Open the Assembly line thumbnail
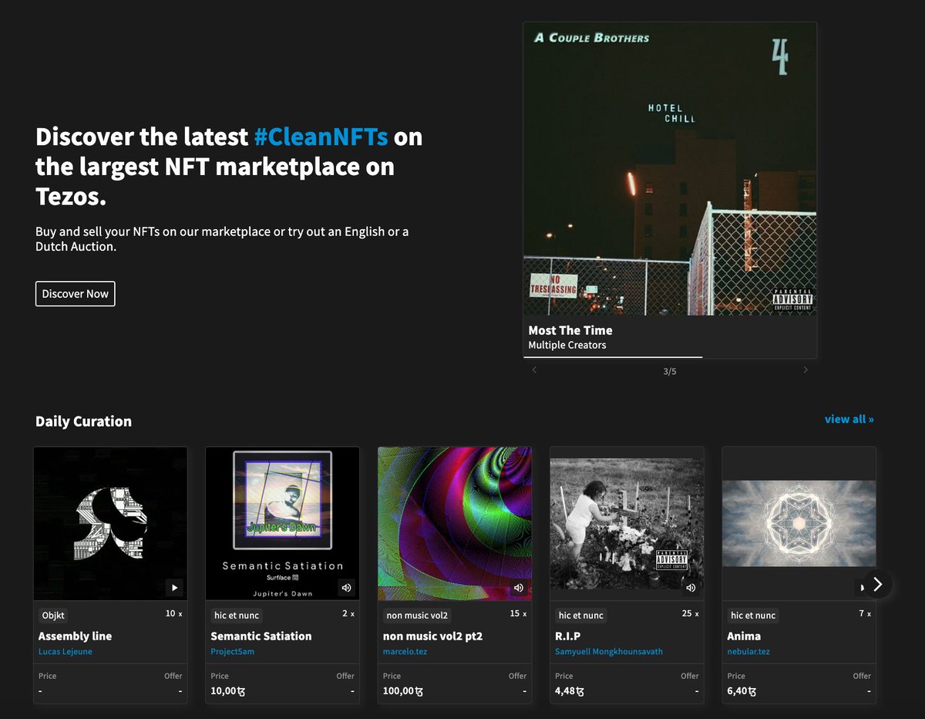The width and height of the screenshot is (925, 719). click(110, 524)
